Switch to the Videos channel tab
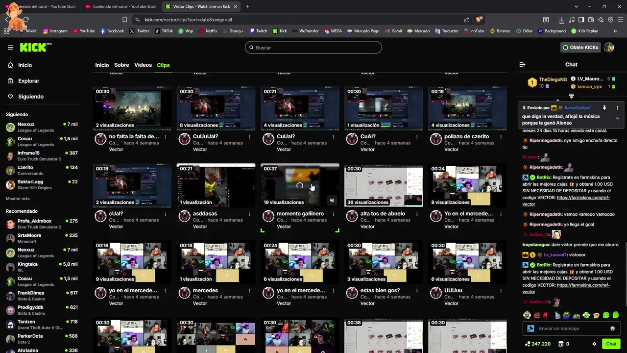 [x=143, y=65]
